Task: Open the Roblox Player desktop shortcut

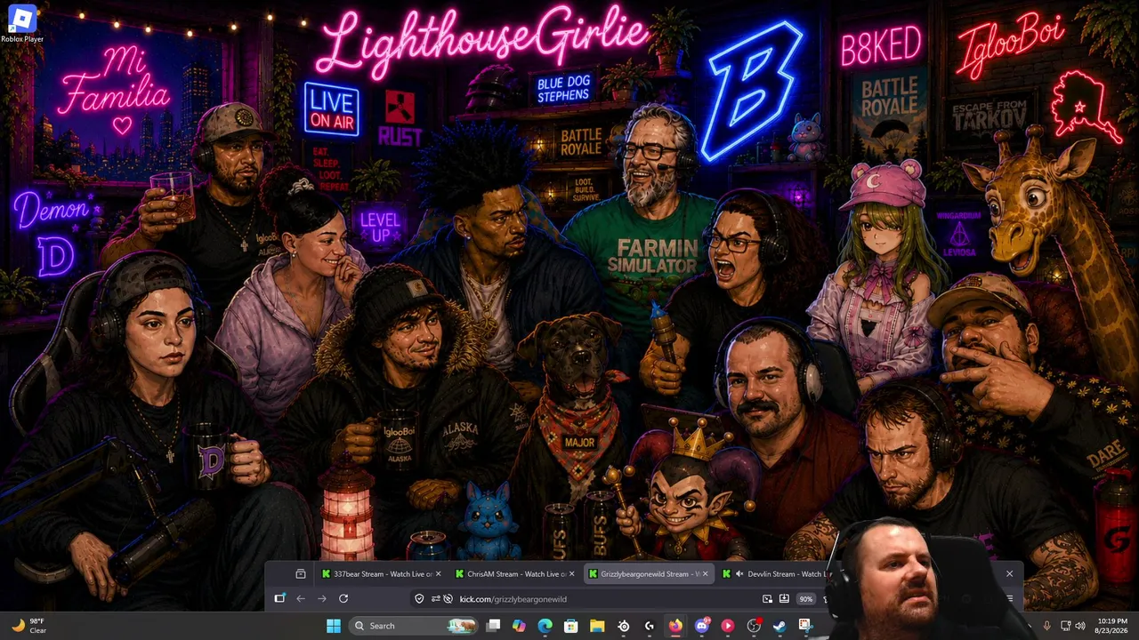Action: pos(21,24)
